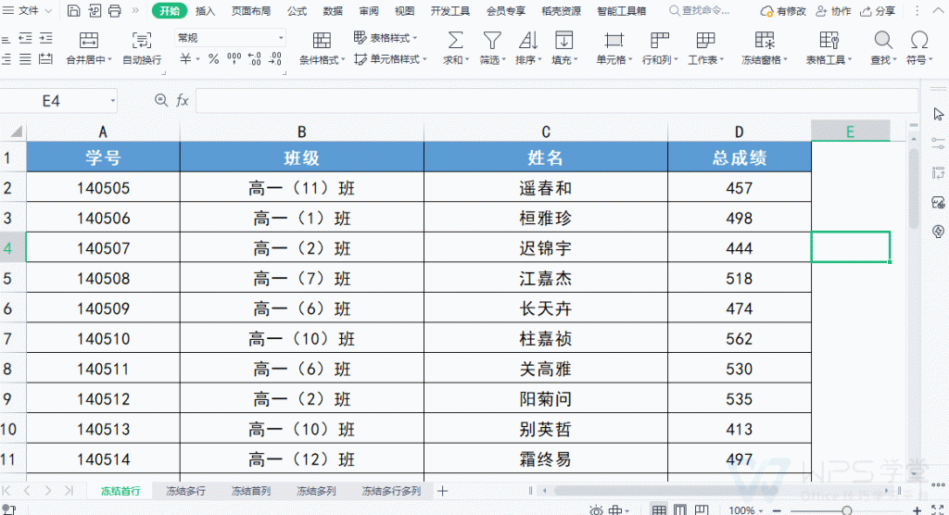Click the 筛选 filter funnel icon
Image resolution: width=949 pixels, height=515 pixels.
coord(492,41)
